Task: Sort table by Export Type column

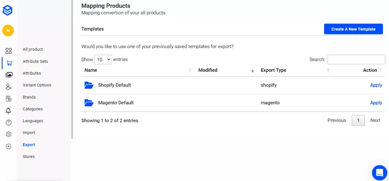Action: point(274,70)
